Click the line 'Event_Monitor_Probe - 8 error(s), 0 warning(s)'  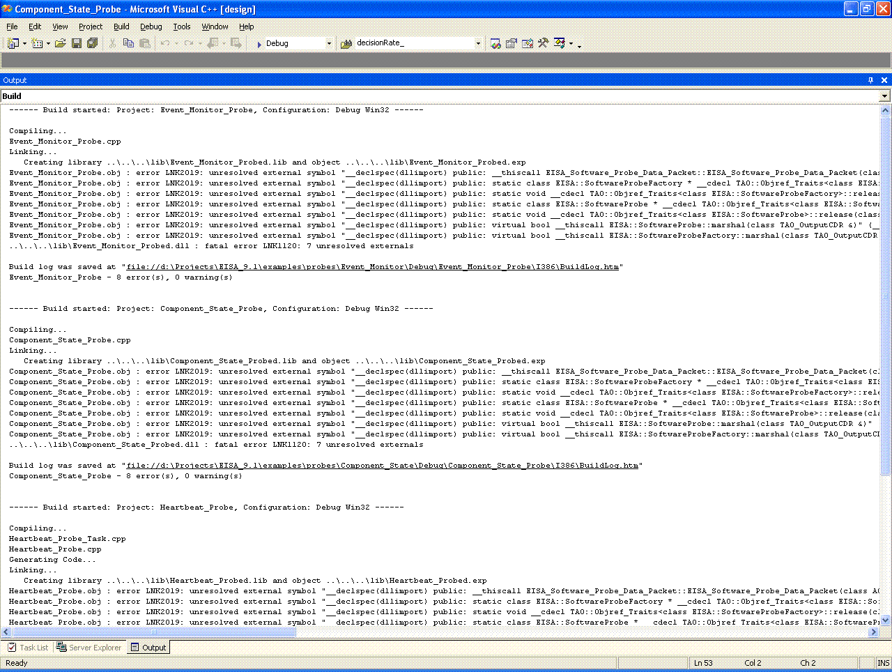(x=121, y=277)
